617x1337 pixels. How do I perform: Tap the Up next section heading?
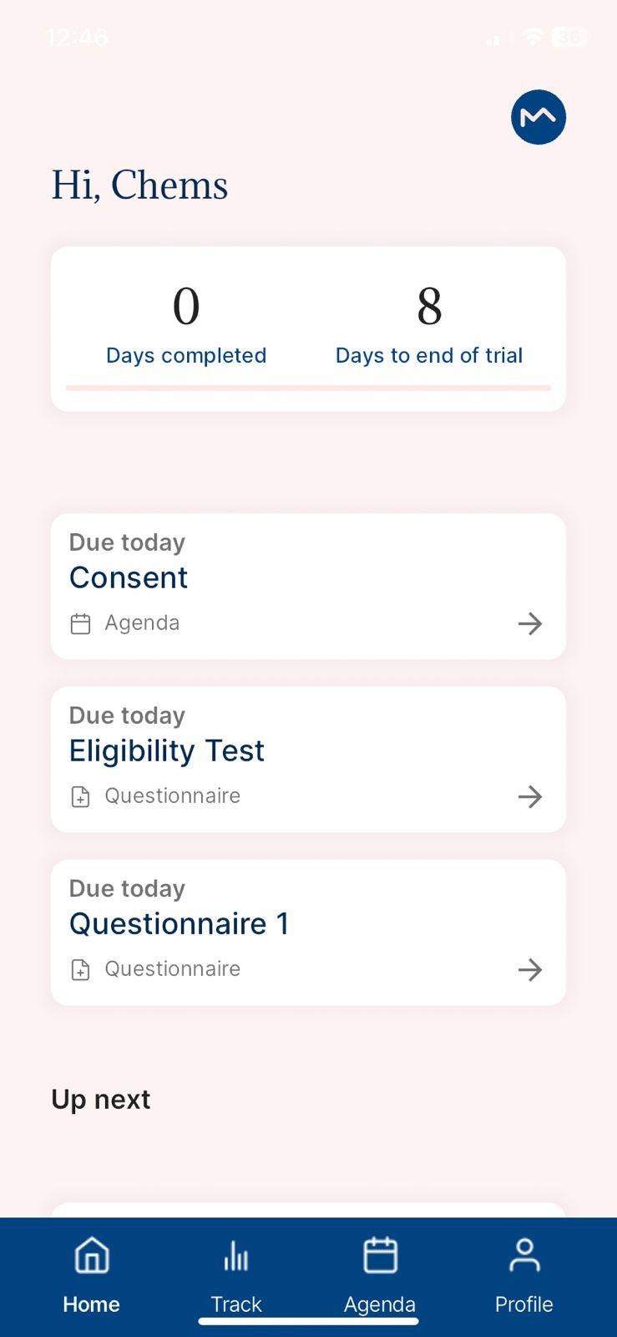pos(101,1099)
